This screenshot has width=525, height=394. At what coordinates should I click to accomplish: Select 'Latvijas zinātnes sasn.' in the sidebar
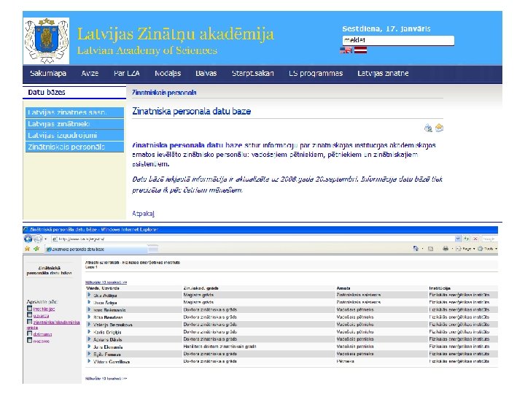74,112
